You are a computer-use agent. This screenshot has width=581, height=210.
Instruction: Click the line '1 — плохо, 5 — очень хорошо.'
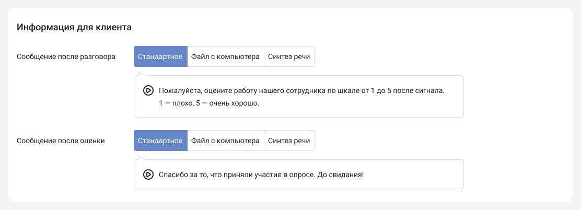[x=209, y=103]
